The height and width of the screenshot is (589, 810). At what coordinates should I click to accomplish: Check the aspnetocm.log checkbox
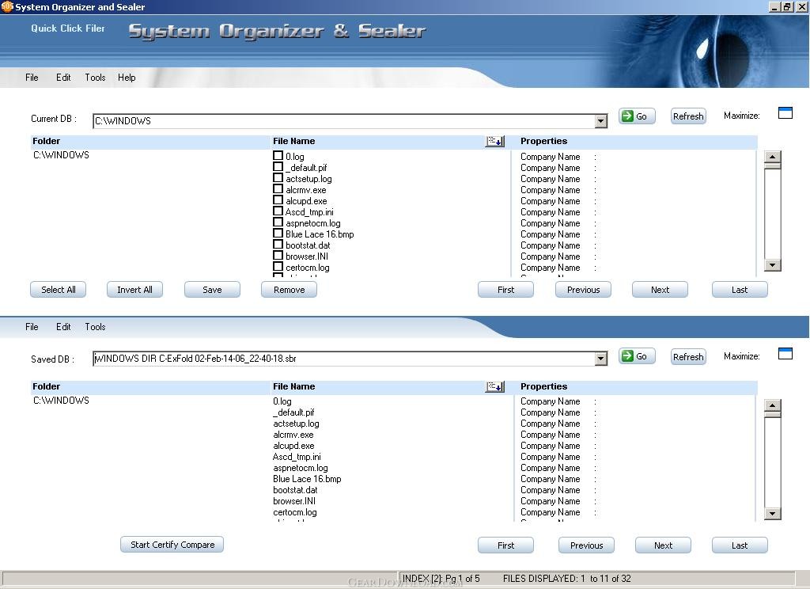click(278, 222)
